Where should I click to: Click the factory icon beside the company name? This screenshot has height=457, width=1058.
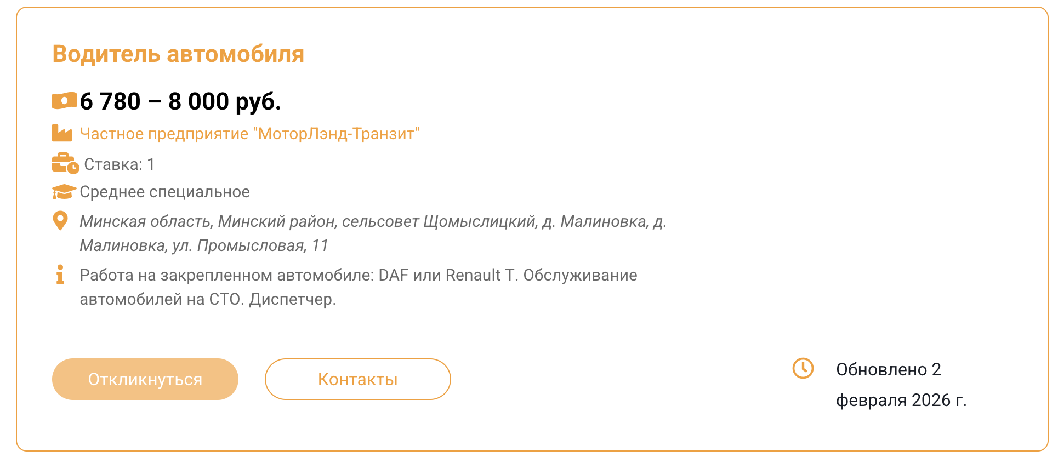(x=62, y=133)
